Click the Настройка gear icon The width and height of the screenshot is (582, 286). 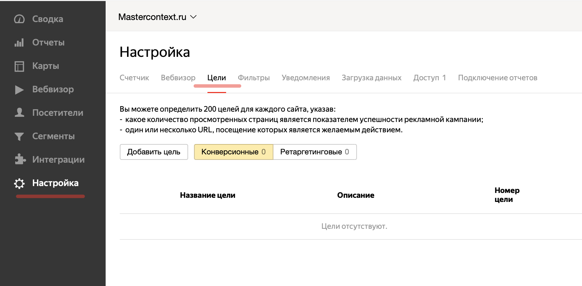19,183
